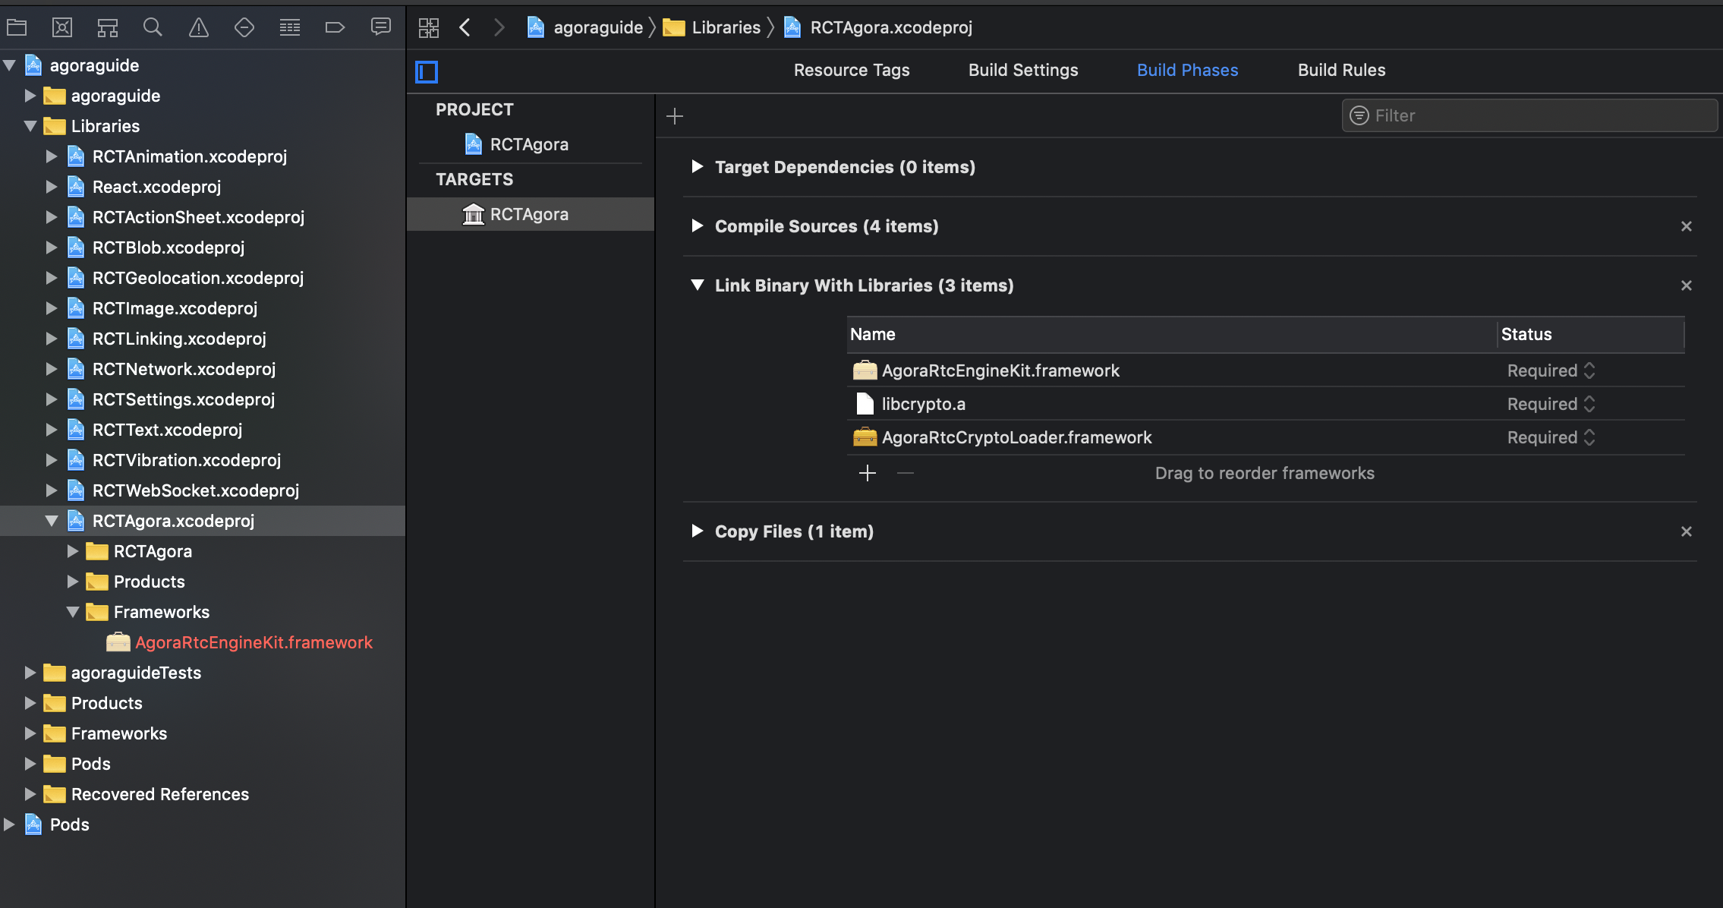Click the Status column header

tap(1590, 334)
